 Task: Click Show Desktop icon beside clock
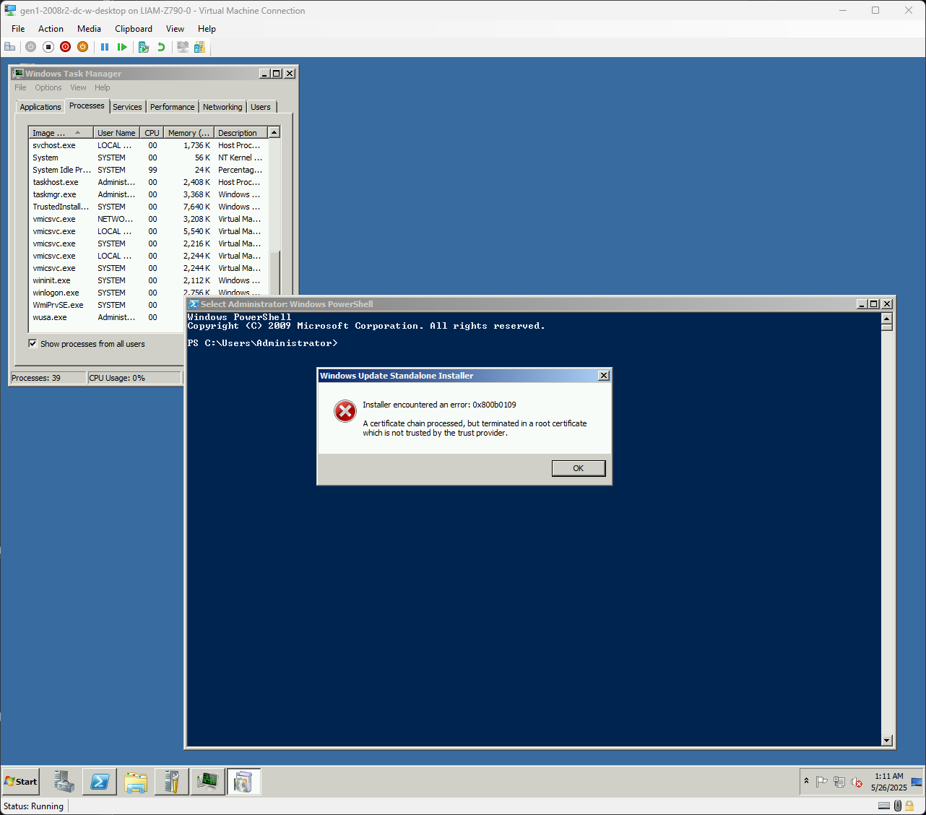(917, 782)
